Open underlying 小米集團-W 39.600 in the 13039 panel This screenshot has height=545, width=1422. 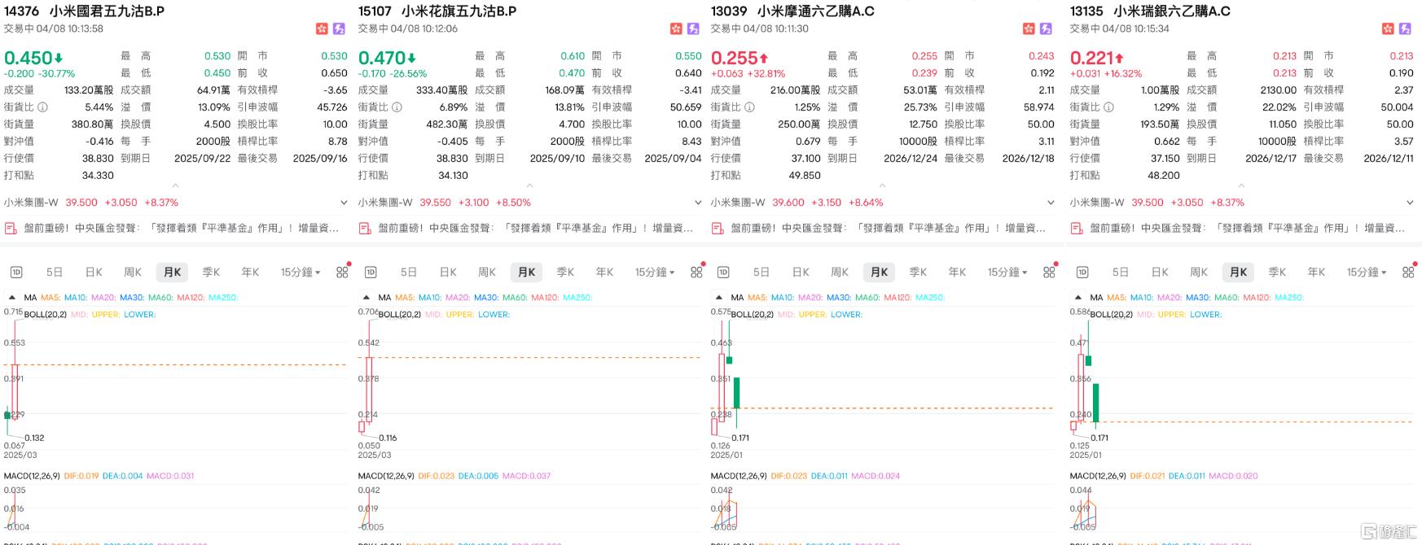click(x=797, y=203)
